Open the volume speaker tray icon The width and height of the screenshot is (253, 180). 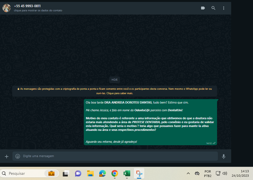coord(225,173)
